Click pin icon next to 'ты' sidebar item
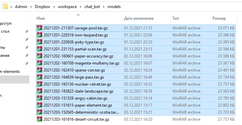 pos(27,47)
